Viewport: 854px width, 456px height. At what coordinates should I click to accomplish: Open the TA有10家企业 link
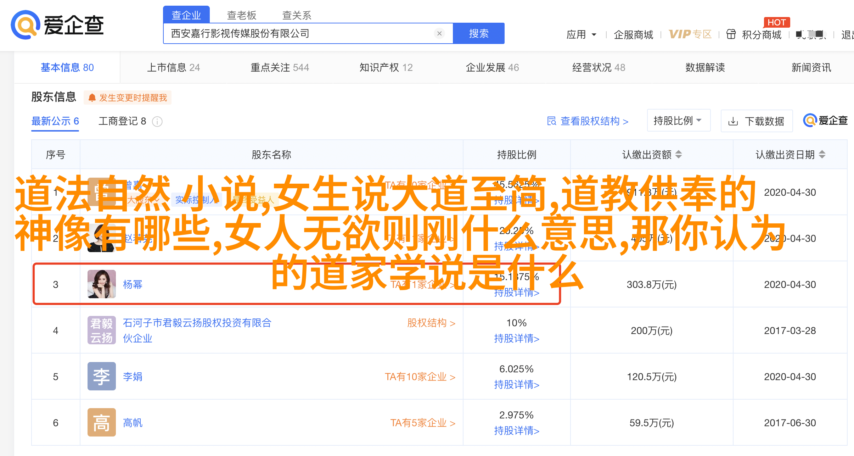(420, 377)
